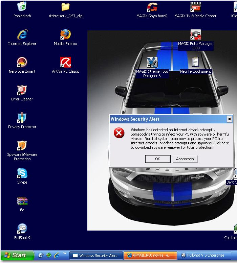The image size is (237, 263).
Task: Switch to FullShot 9.5 Enterprise taskbar button
Action: click(204, 256)
